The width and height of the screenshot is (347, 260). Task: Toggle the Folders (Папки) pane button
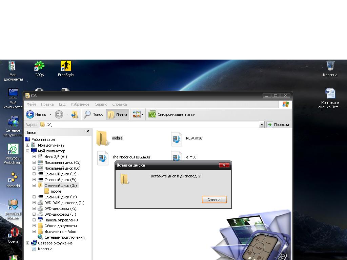point(117,114)
